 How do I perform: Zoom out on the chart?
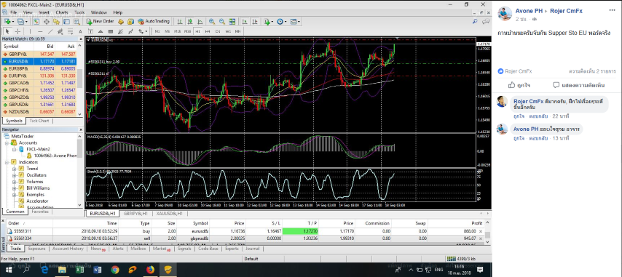[222, 21]
